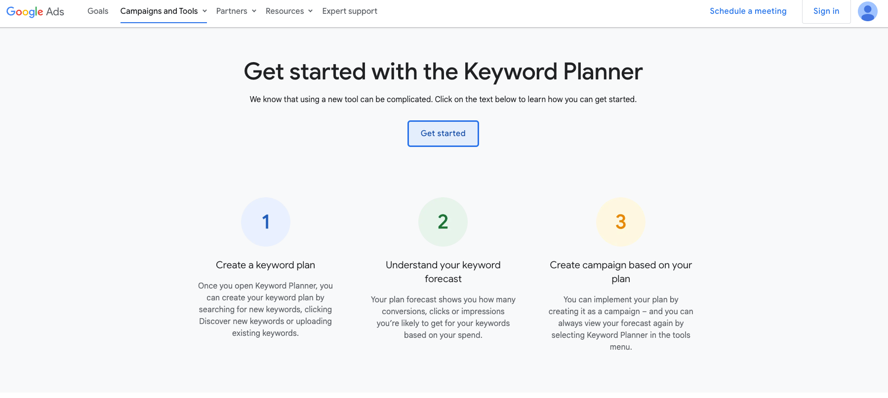
Task: Follow the Schedule a meeting link
Action: [x=748, y=11]
